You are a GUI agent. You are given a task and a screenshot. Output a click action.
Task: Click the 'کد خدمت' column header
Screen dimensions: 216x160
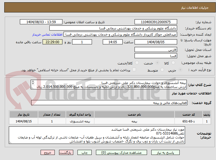[x=188, y=114]
